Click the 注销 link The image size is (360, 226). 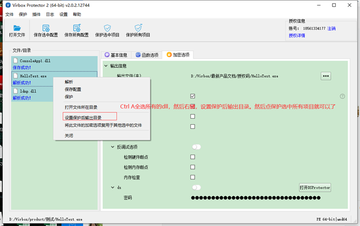click(x=331, y=29)
